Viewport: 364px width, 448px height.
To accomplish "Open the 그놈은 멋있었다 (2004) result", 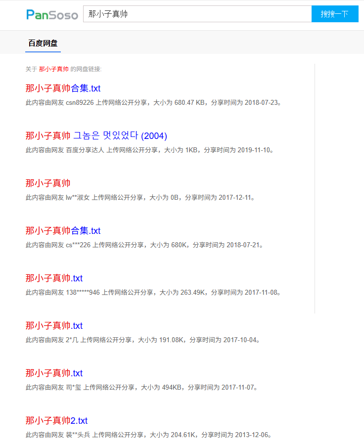I will tap(96, 136).
